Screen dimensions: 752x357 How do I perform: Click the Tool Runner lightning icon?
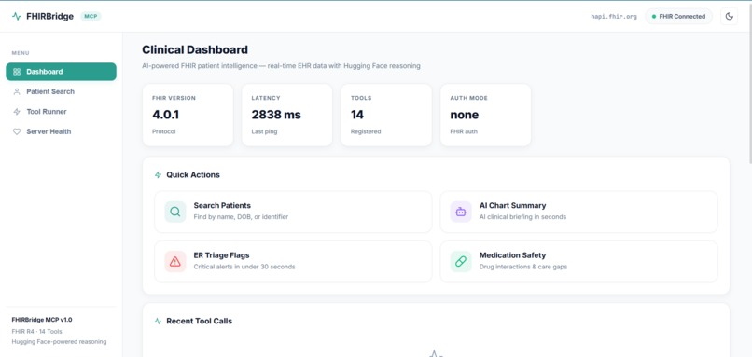[x=17, y=112]
